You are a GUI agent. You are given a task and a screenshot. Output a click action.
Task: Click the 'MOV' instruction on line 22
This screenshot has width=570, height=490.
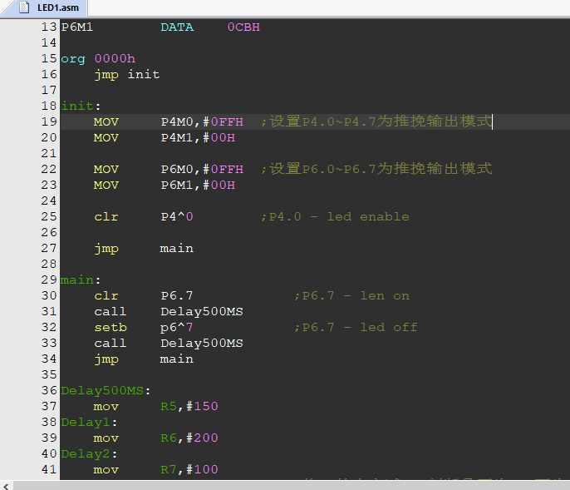click(x=106, y=170)
